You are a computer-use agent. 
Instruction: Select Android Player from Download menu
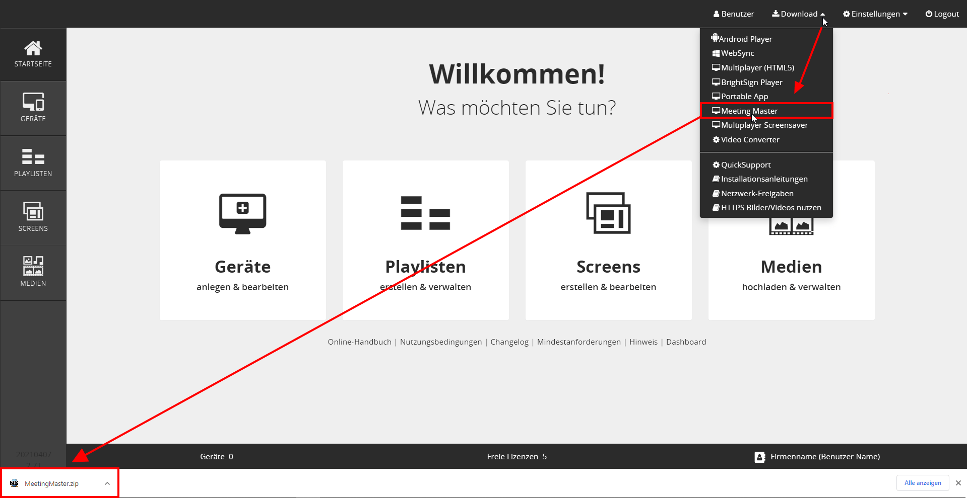pos(745,39)
